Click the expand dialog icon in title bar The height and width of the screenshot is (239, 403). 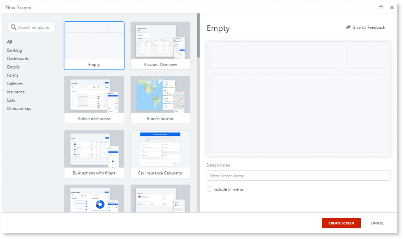tap(381, 7)
